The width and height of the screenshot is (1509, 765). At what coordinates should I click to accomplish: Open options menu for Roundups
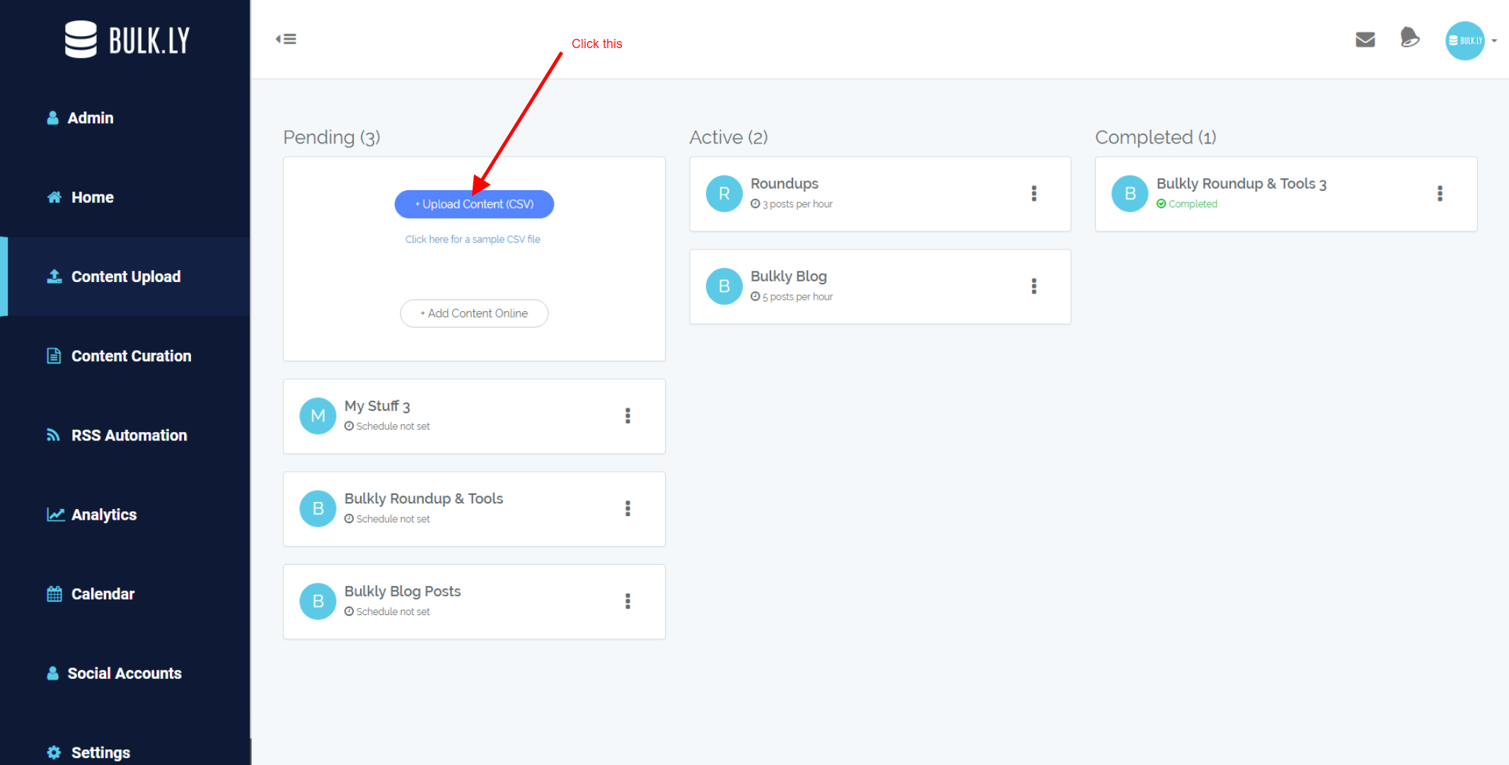click(1034, 193)
